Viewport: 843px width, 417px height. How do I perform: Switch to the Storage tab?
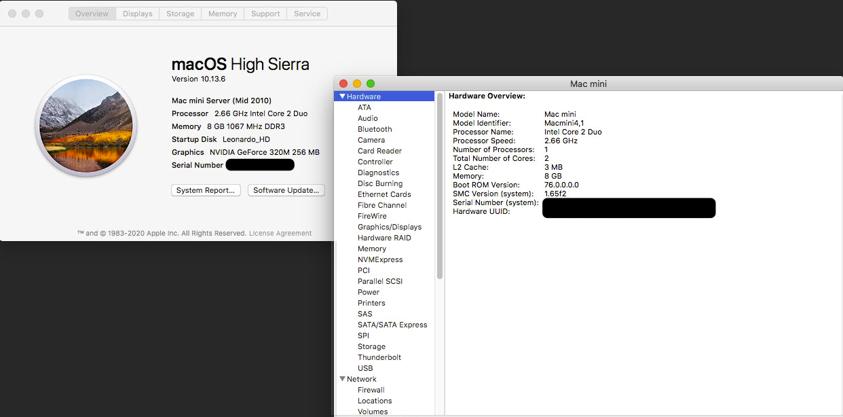click(181, 14)
